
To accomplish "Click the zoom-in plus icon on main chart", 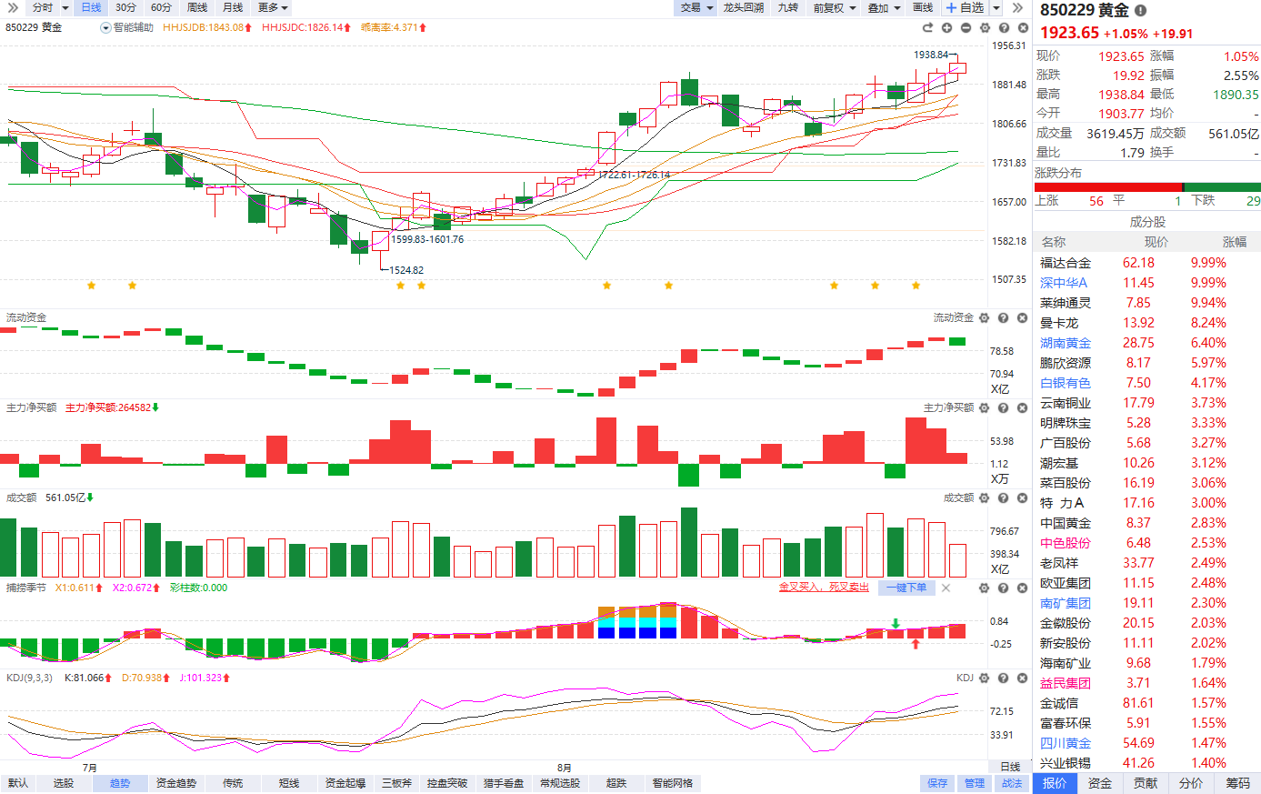I will (x=946, y=28).
